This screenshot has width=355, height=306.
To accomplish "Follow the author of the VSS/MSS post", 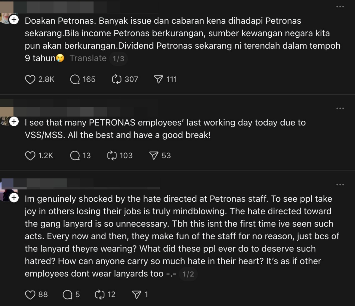I will (x=14, y=122).
